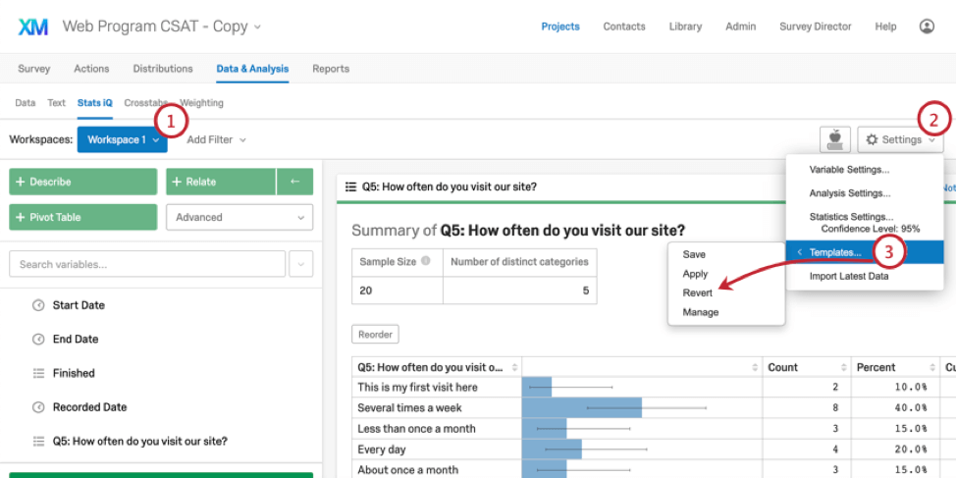Screen dimensions: 956x478
Task: Expand the Add Filter dropdown
Action: (x=216, y=140)
